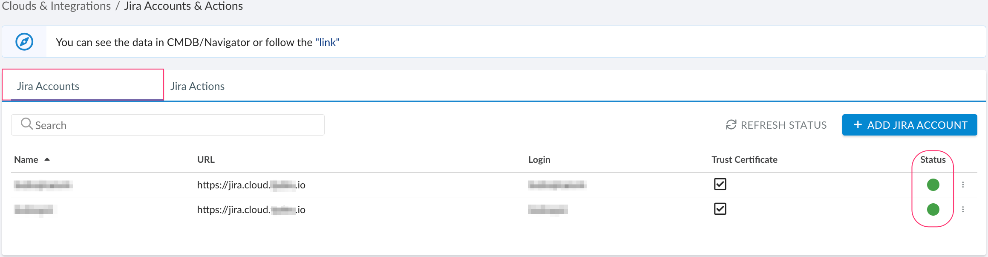Viewport: 988px width, 257px height.
Task: Click the compass navigator icon in banner
Action: pos(24,42)
